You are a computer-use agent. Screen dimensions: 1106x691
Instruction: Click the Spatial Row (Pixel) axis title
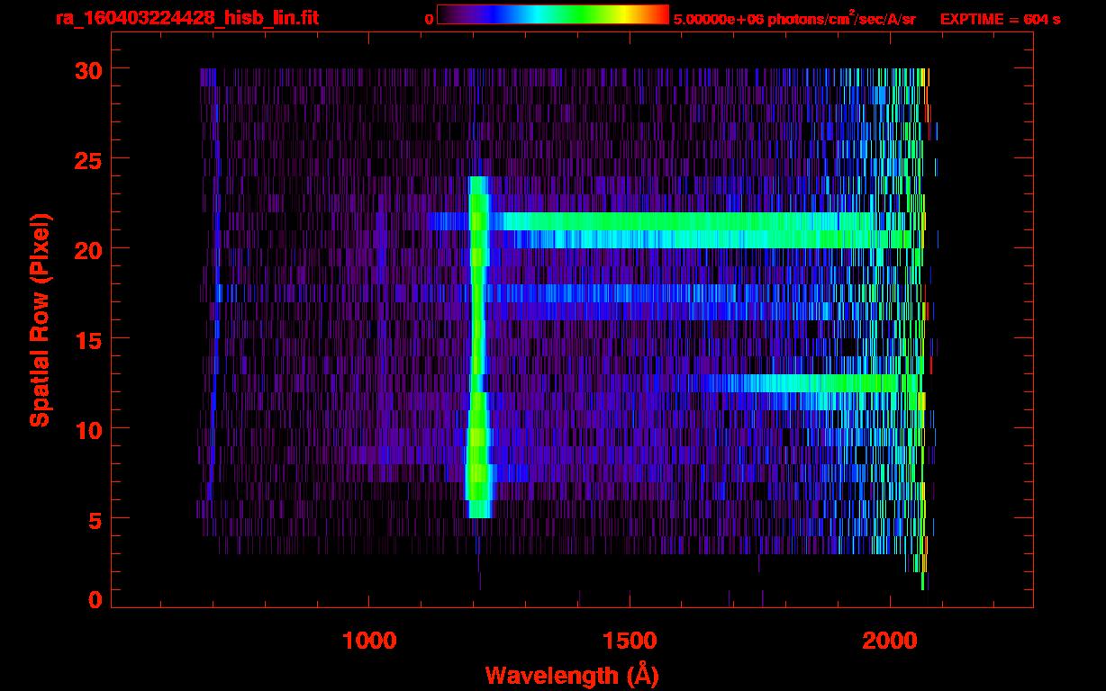40,319
